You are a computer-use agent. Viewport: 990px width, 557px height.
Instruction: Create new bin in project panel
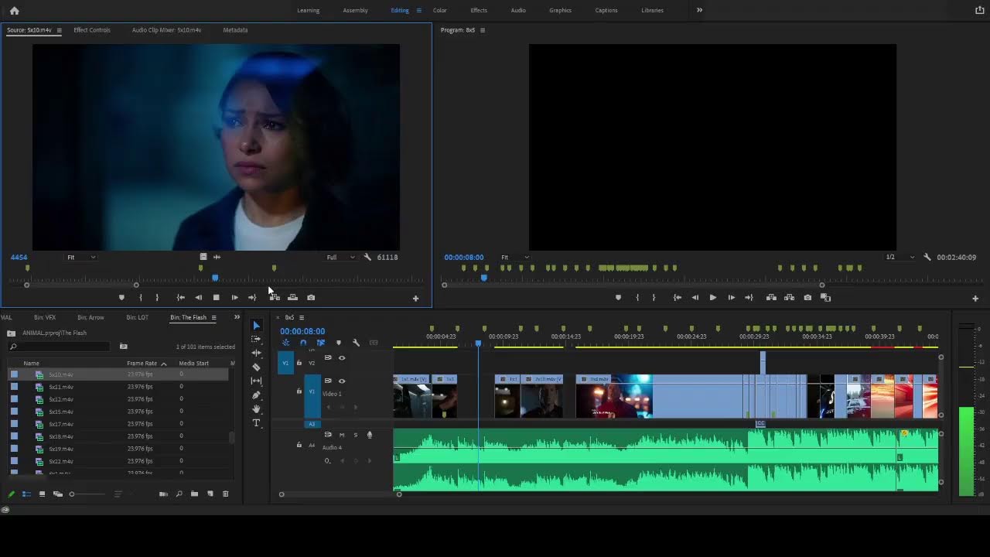click(x=194, y=494)
